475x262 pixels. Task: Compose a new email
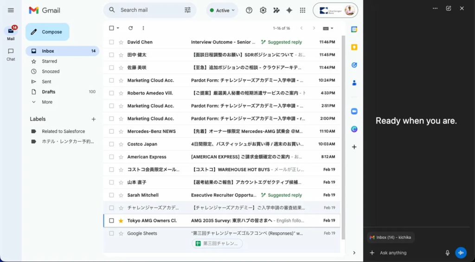[47, 32]
